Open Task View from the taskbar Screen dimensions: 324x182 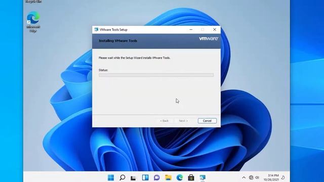[x=134, y=177]
